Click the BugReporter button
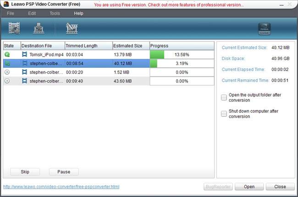 (218, 187)
